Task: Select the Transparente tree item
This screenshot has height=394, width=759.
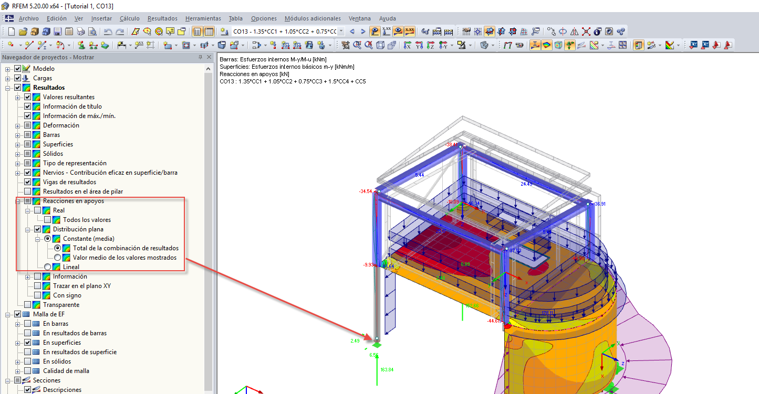Action: 61,305
